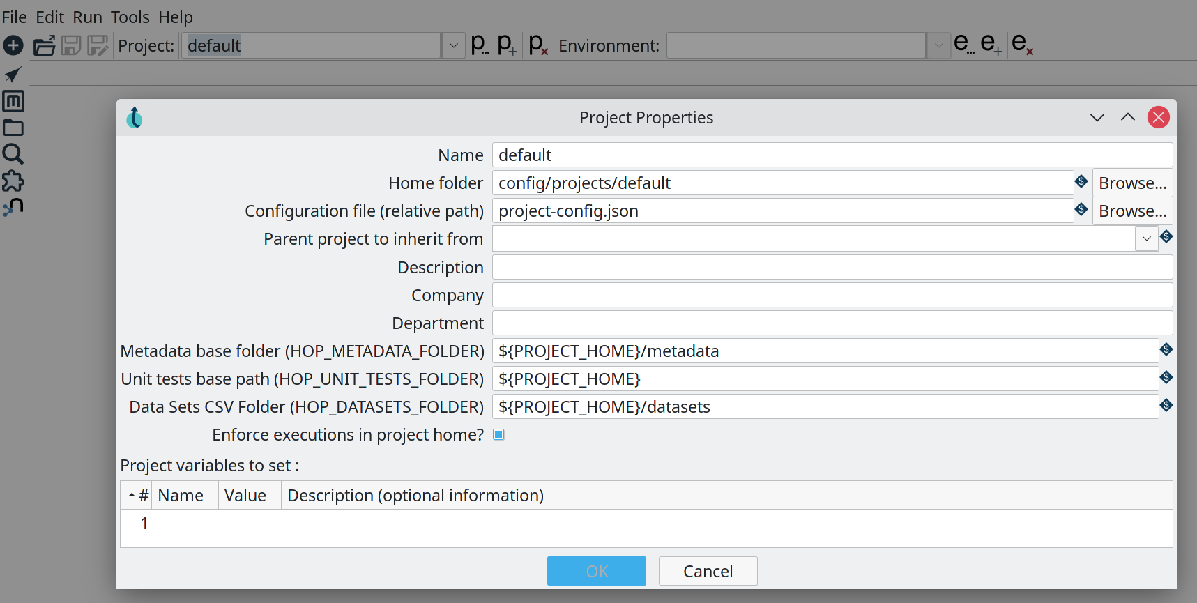The height and width of the screenshot is (603, 1197).
Task: Open the search perspective in the sidebar
Action: tap(13, 154)
